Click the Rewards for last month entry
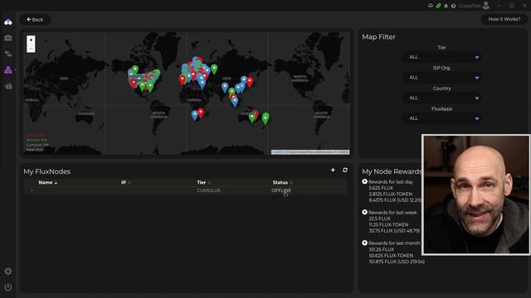This screenshot has width=531, height=298. point(394,243)
